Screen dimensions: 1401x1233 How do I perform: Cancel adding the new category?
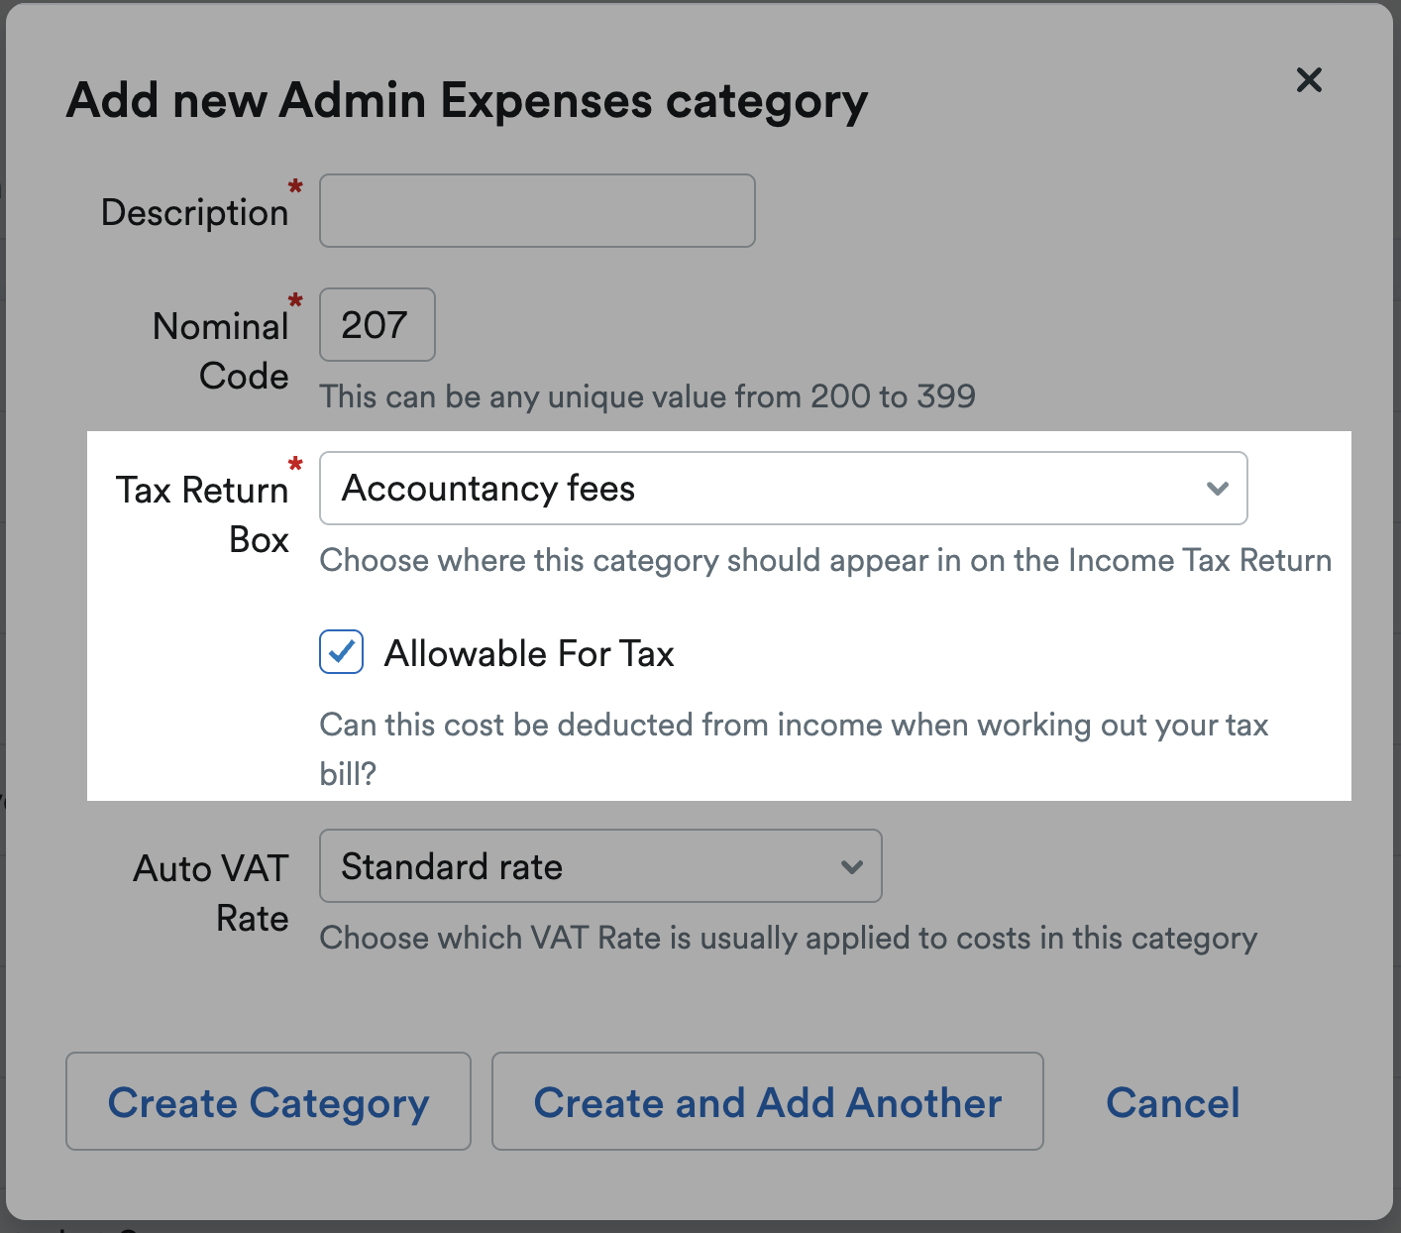[1173, 1102]
